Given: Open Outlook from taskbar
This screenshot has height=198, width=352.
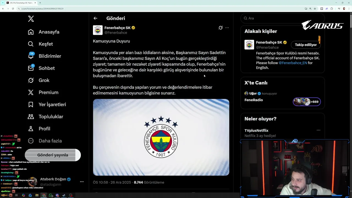Looking at the screenshot, I should [x=30, y=195].
